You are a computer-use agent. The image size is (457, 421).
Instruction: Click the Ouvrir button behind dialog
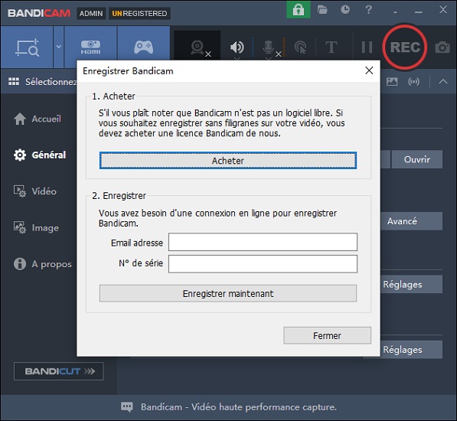pyautogui.click(x=416, y=159)
